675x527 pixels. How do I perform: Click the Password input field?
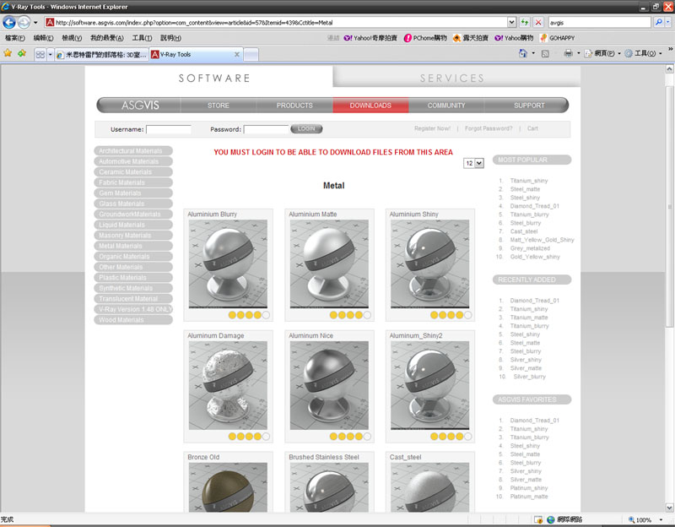[x=266, y=129]
